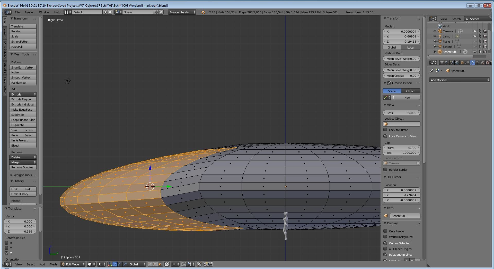Enable the Only Render checkbox
Image resolution: width=494 pixels, height=269 pixels.
click(385, 231)
